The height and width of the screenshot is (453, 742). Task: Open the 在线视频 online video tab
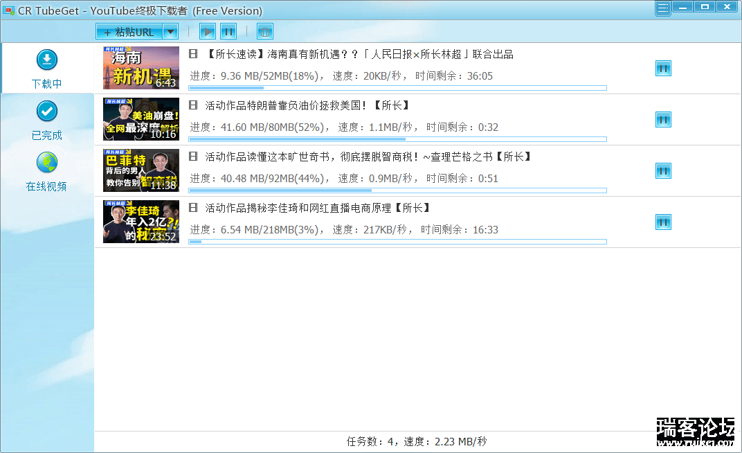coord(47,172)
